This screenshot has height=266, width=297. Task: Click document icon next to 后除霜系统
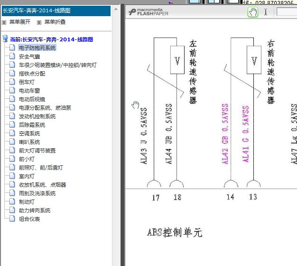(x=12, y=124)
